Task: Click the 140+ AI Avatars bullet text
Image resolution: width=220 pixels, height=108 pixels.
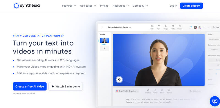Action: point(51,67)
